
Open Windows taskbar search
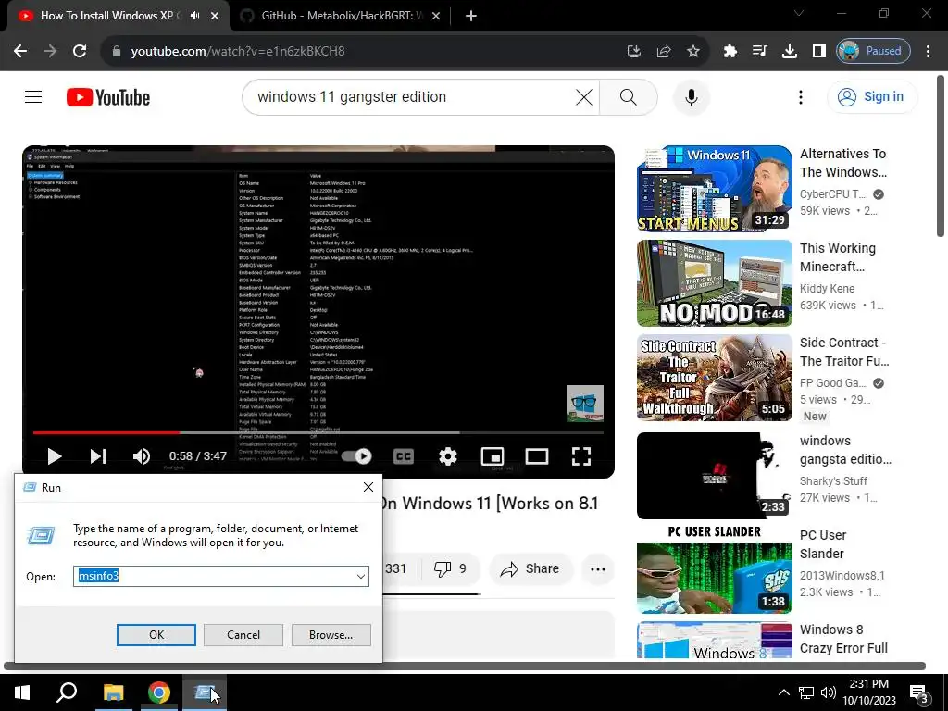pyautogui.click(x=67, y=692)
